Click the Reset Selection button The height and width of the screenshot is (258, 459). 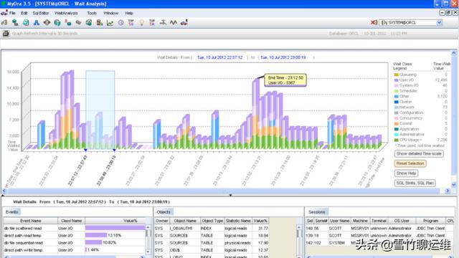410,163
